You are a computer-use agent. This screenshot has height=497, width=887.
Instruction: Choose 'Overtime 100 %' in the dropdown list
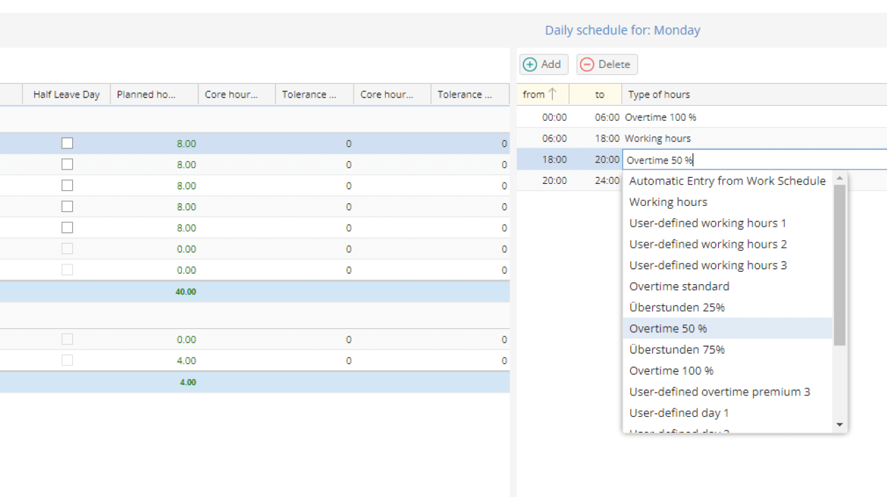(671, 371)
